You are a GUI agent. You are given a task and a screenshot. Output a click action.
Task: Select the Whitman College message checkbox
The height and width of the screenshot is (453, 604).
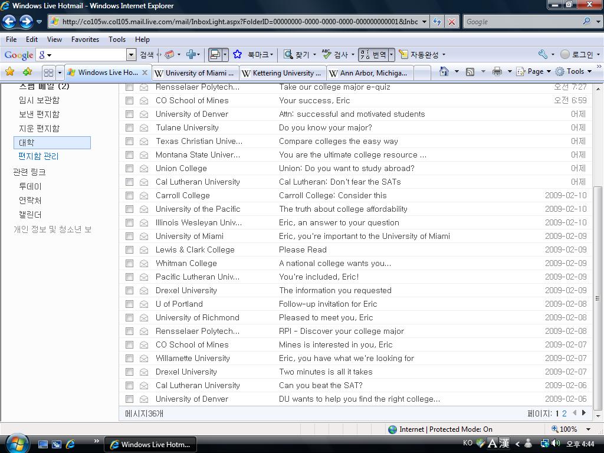point(129,264)
